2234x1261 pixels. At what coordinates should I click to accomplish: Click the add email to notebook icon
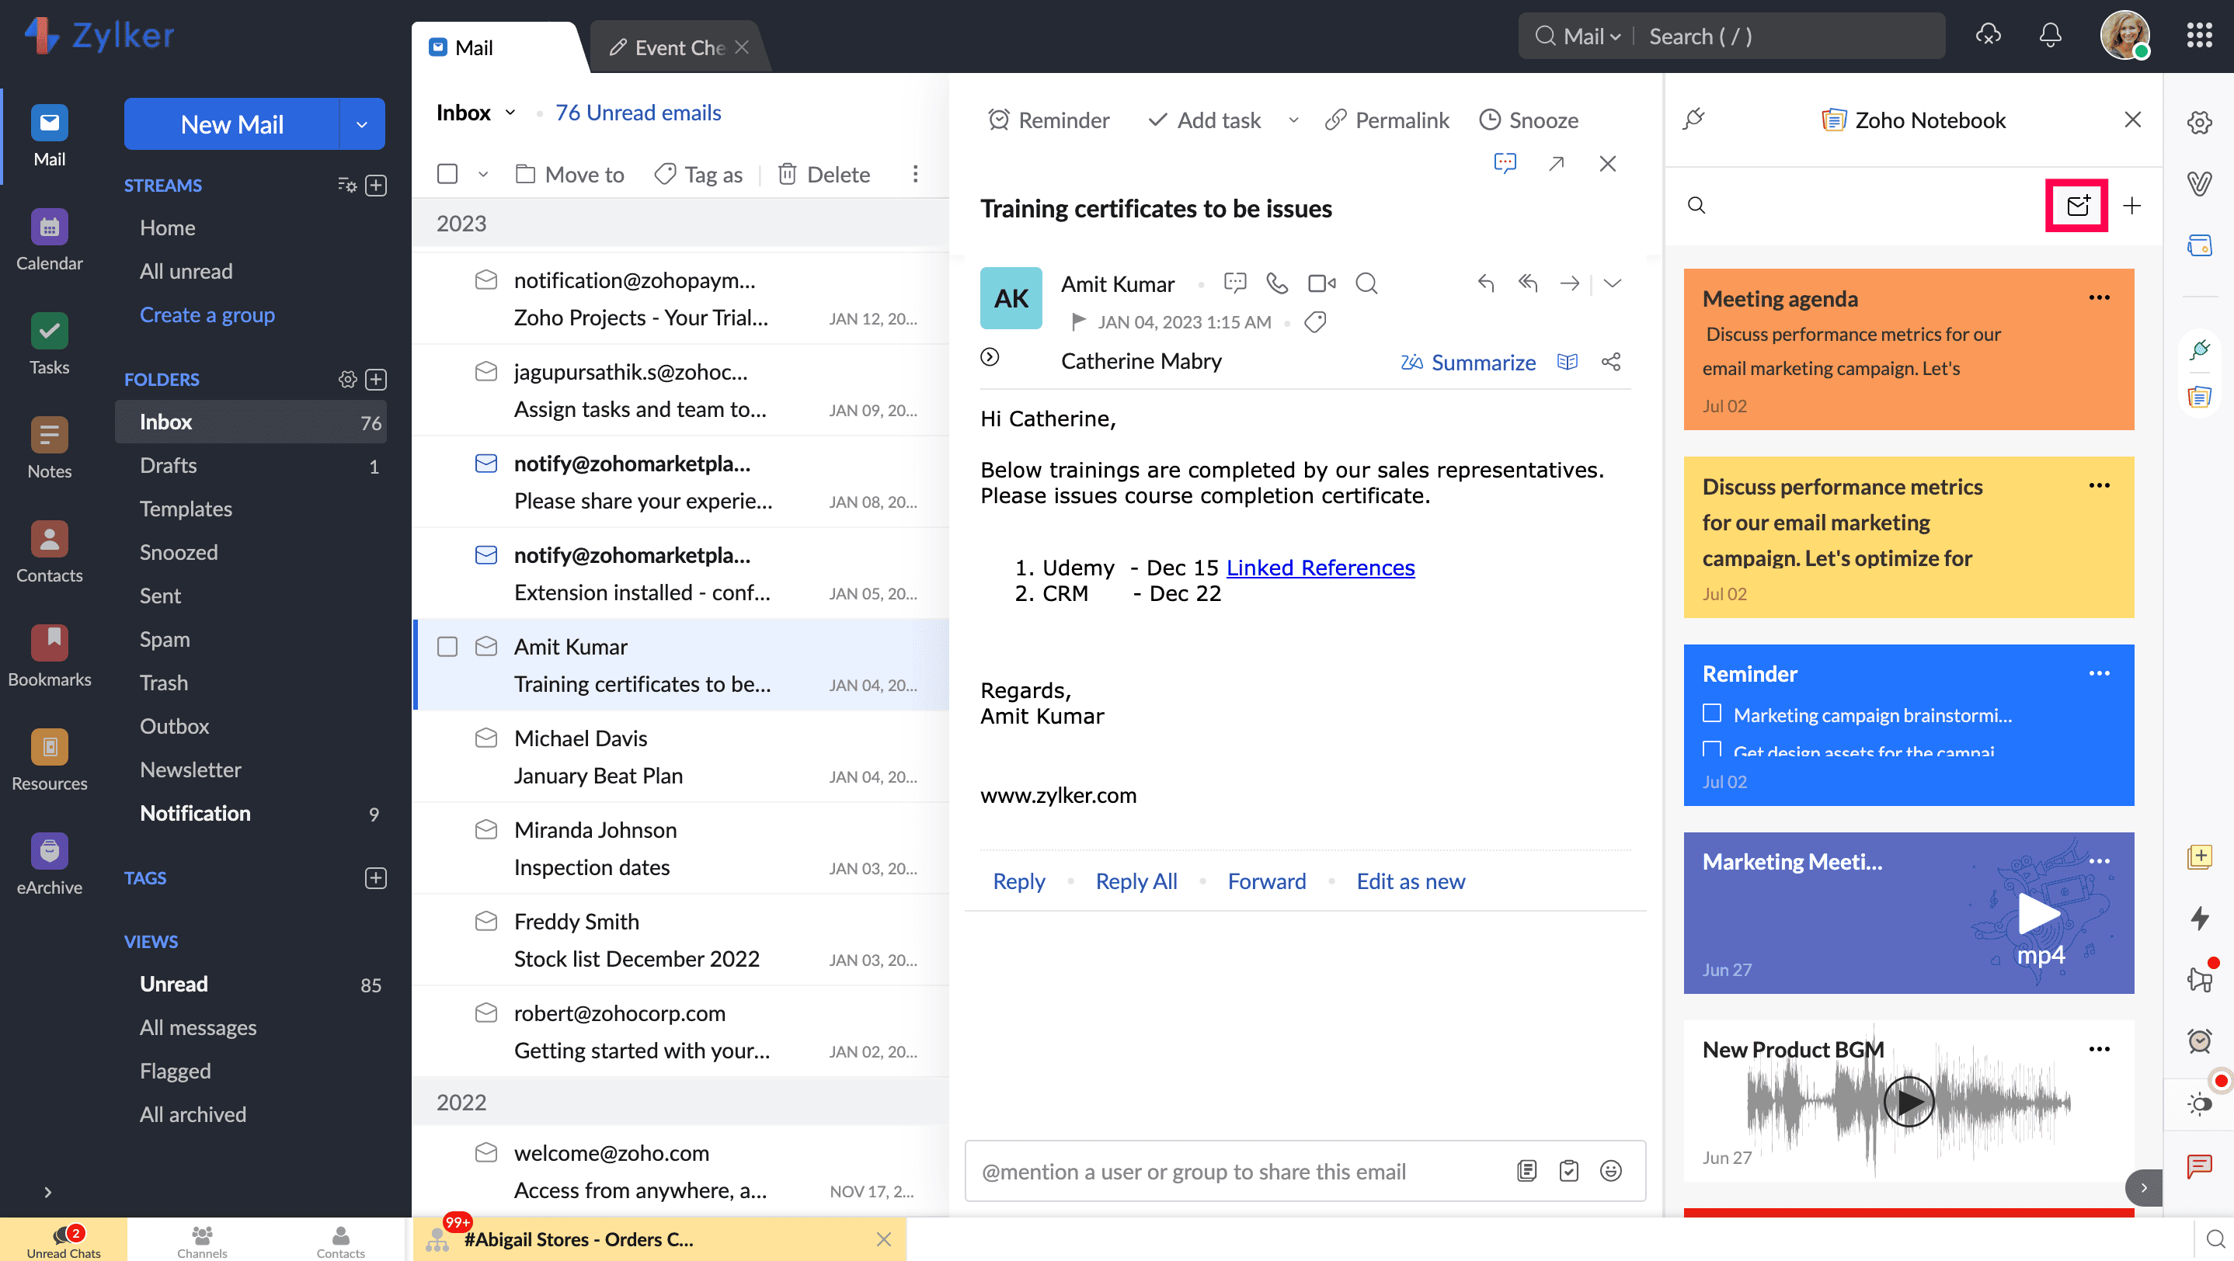[2077, 206]
